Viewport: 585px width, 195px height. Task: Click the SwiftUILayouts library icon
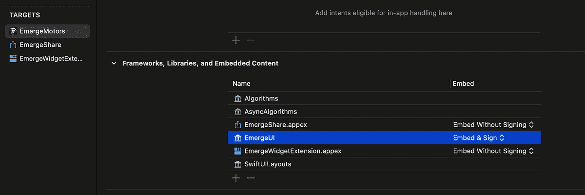[238, 164]
